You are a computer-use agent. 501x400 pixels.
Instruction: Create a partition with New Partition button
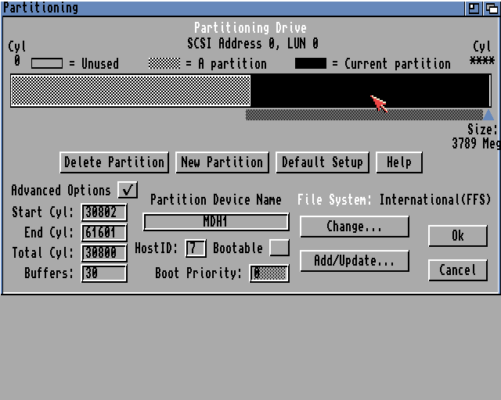pyautogui.click(x=222, y=162)
